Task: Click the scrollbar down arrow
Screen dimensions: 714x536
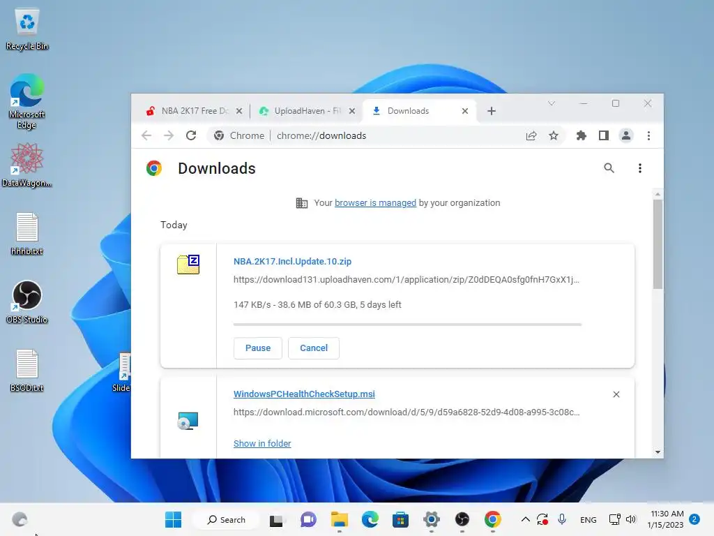Action: click(x=658, y=452)
